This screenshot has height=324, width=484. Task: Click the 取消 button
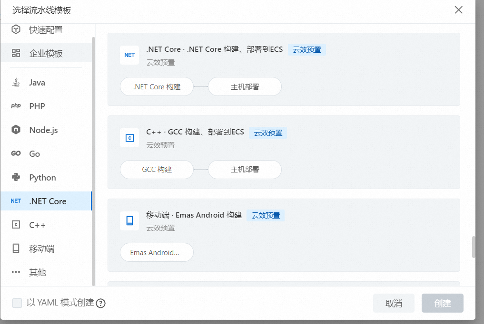coord(394,304)
